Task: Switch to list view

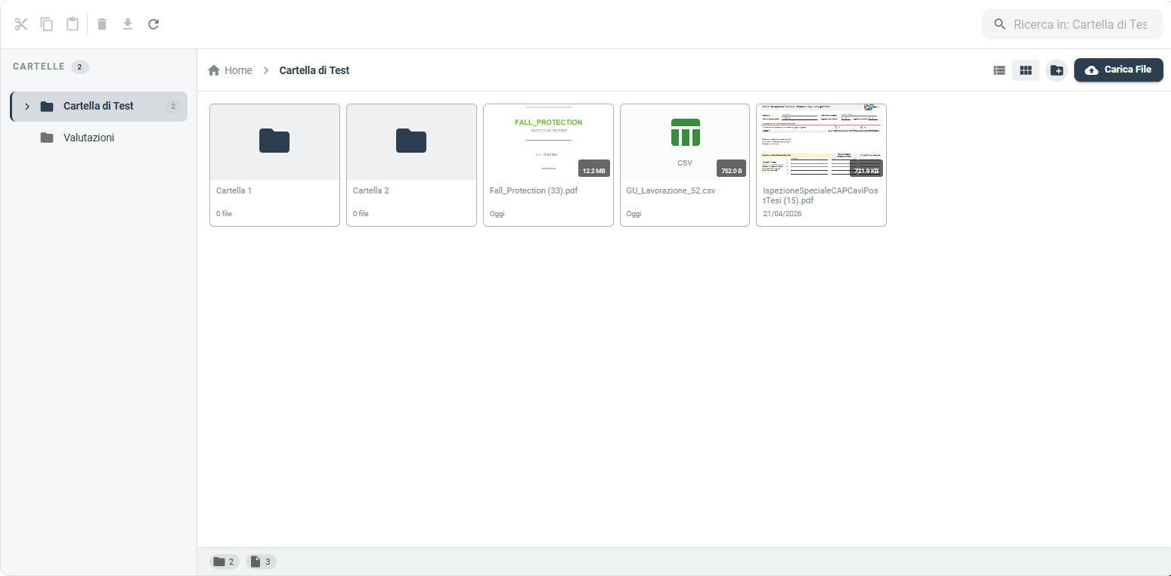Action: click(999, 70)
